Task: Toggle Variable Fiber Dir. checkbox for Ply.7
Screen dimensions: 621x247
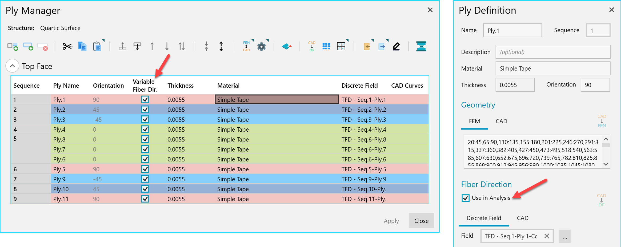Action: (145, 149)
